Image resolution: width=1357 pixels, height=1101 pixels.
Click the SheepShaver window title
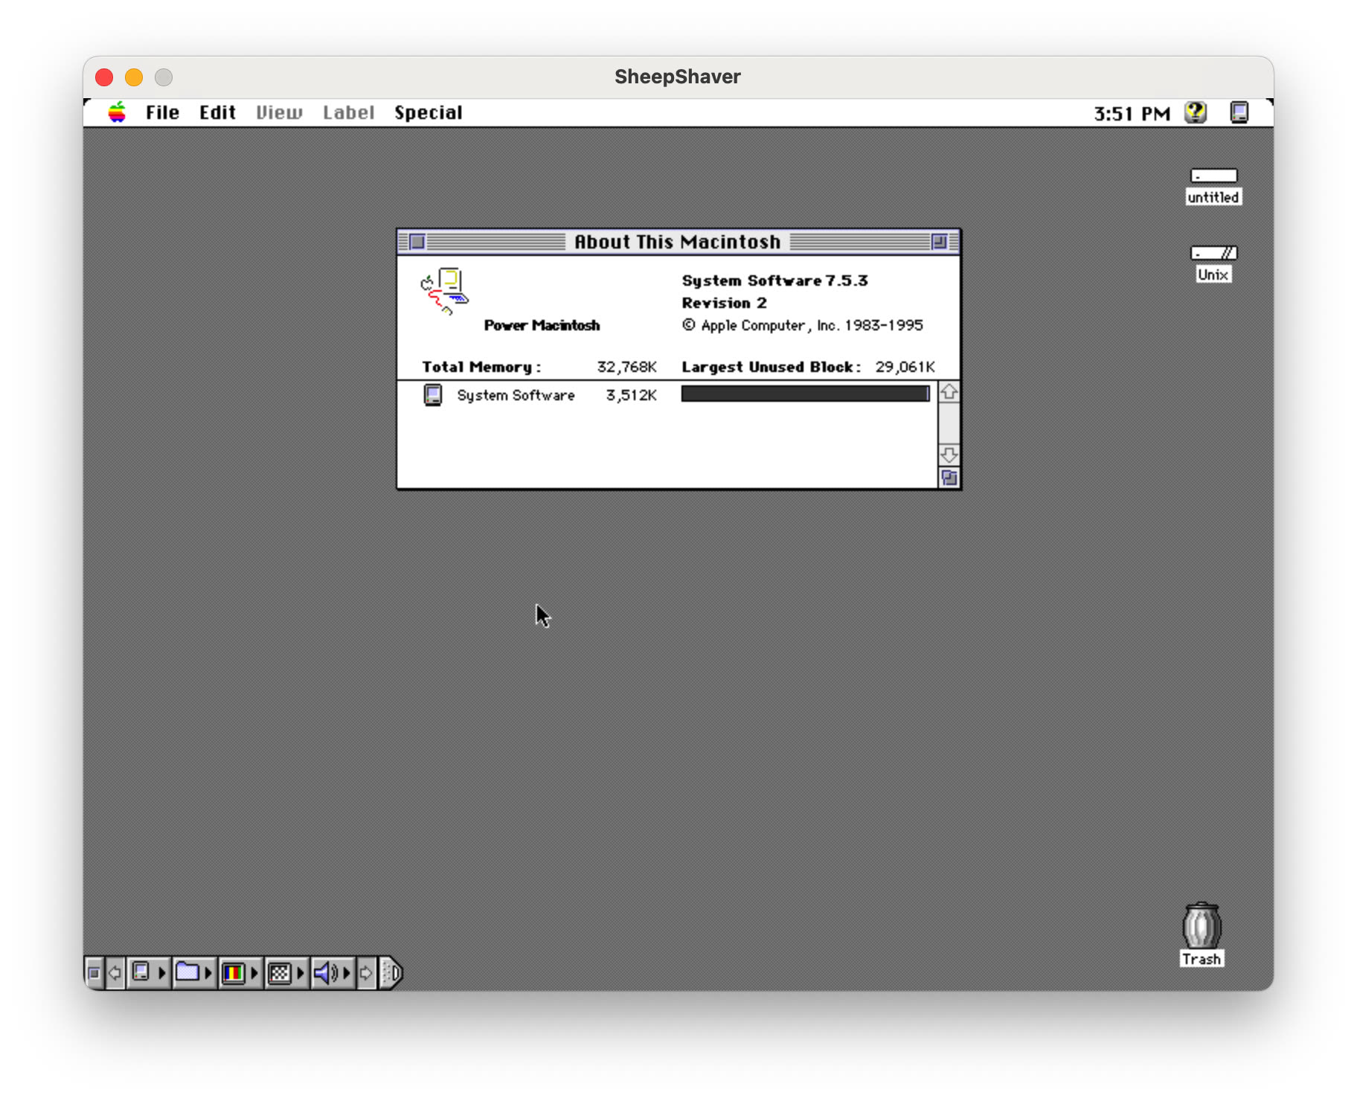click(678, 77)
